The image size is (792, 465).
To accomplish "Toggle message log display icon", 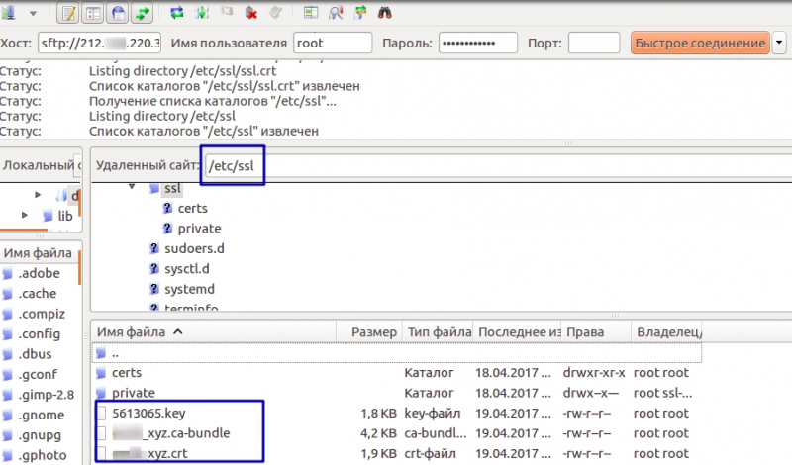I will click(67, 14).
